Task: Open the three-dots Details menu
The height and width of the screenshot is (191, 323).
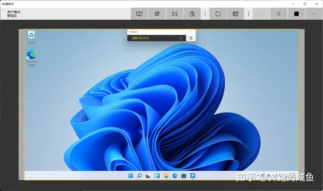Action: [314, 14]
